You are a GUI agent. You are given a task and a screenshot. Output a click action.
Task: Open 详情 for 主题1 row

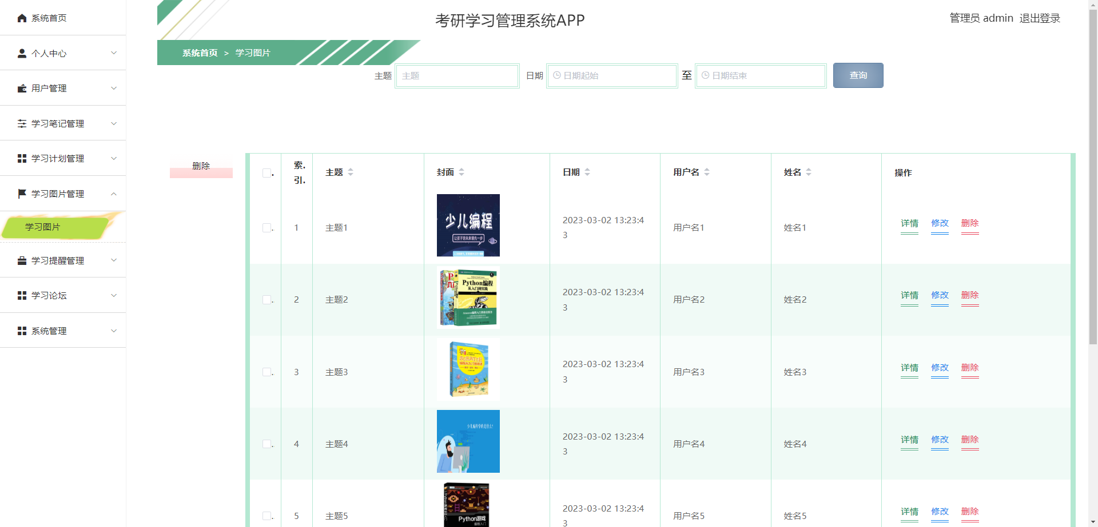pos(909,223)
